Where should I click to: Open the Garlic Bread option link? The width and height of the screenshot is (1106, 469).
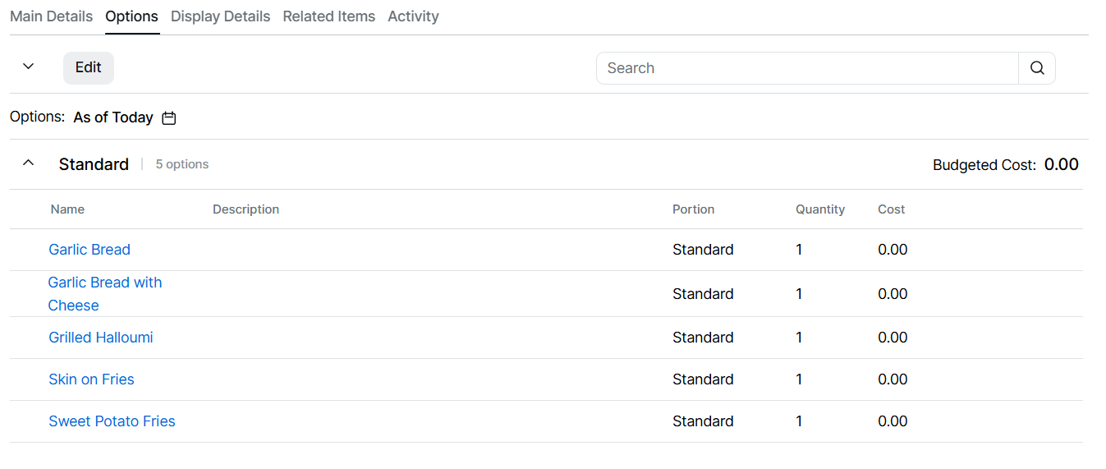click(x=89, y=250)
